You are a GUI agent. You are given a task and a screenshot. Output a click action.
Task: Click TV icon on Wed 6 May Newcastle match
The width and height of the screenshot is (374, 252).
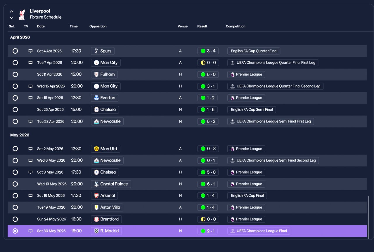pos(30,160)
